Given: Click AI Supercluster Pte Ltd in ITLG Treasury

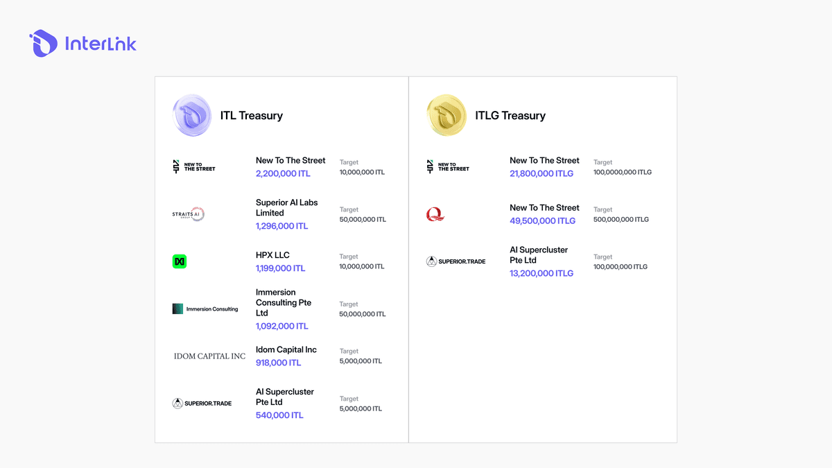Looking at the screenshot, I should pos(539,255).
